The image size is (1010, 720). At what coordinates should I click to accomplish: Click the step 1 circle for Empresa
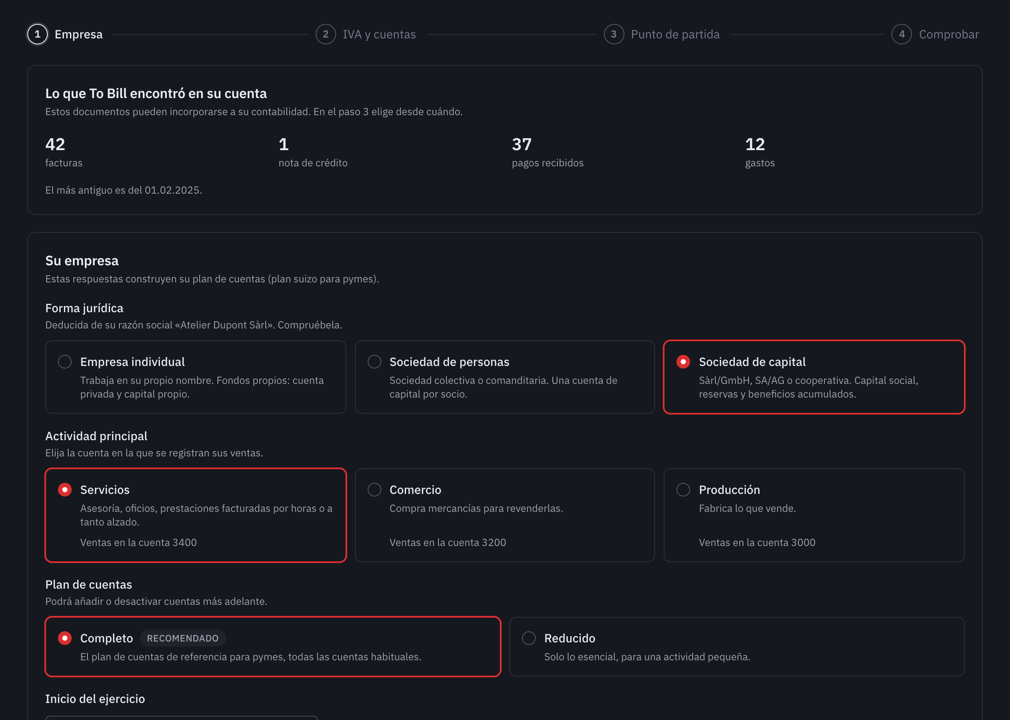tap(38, 34)
